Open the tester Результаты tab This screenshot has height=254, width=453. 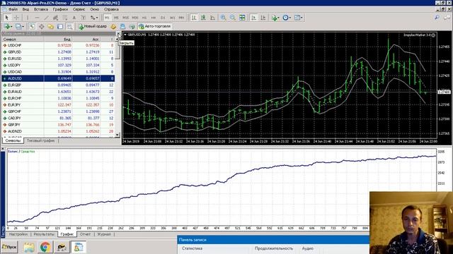(44, 234)
